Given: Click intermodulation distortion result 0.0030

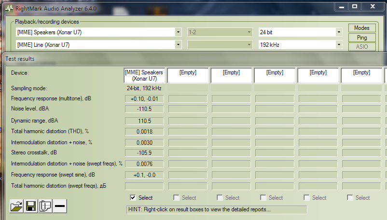Looking at the screenshot, I should 144,142.
